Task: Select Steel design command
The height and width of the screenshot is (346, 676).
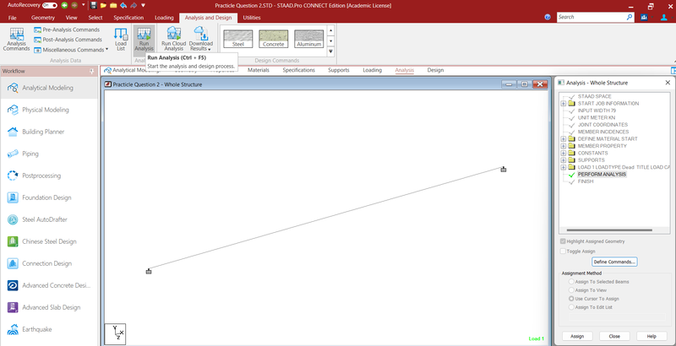Action: pyautogui.click(x=238, y=39)
